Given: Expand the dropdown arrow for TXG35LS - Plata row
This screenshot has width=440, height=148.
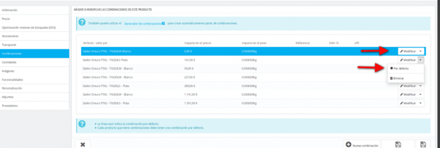Looking at the screenshot, I should click(x=421, y=86).
